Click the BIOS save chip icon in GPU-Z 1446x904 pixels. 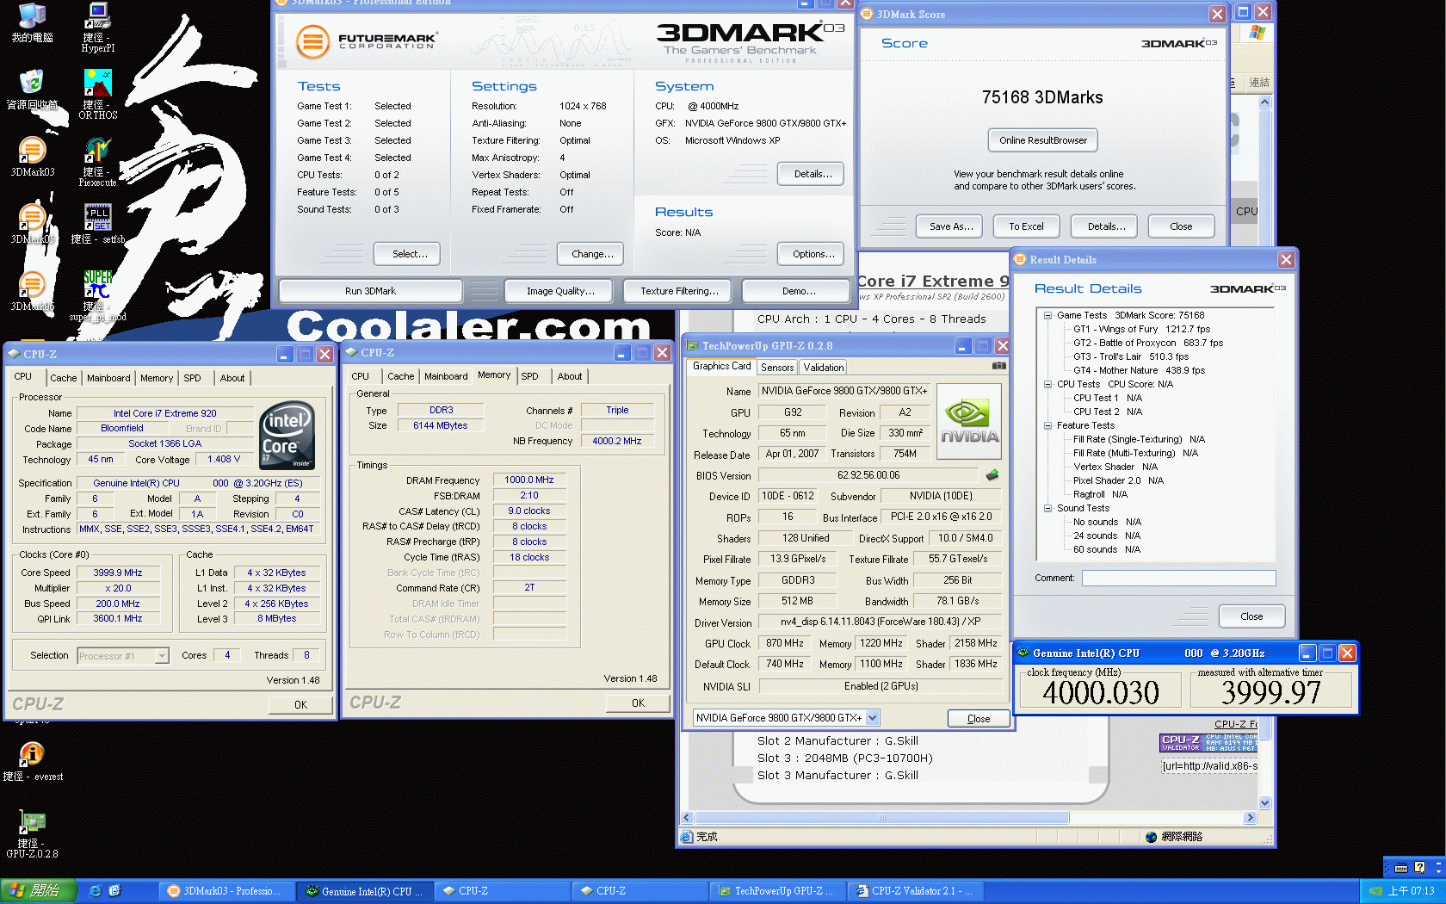tap(992, 475)
